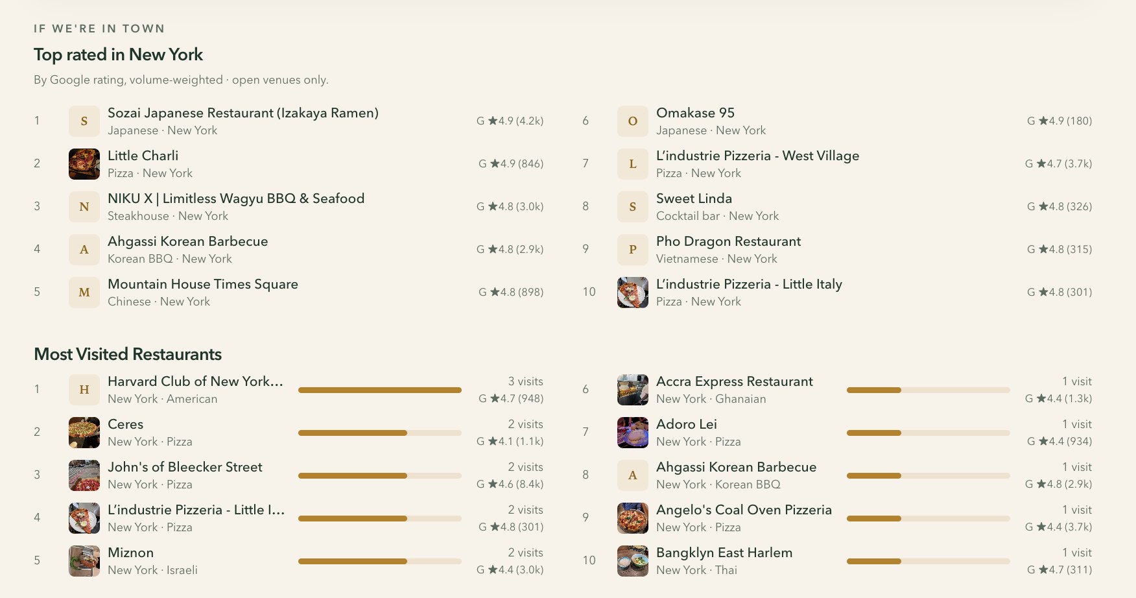Screen dimensions: 1136x598
Task: Click the Sweet Linda 'S' letter avatar
Action: [633, 207]
